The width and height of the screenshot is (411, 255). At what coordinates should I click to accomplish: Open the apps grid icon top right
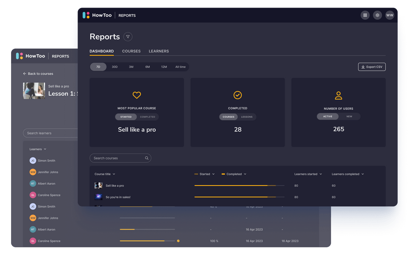365,15
